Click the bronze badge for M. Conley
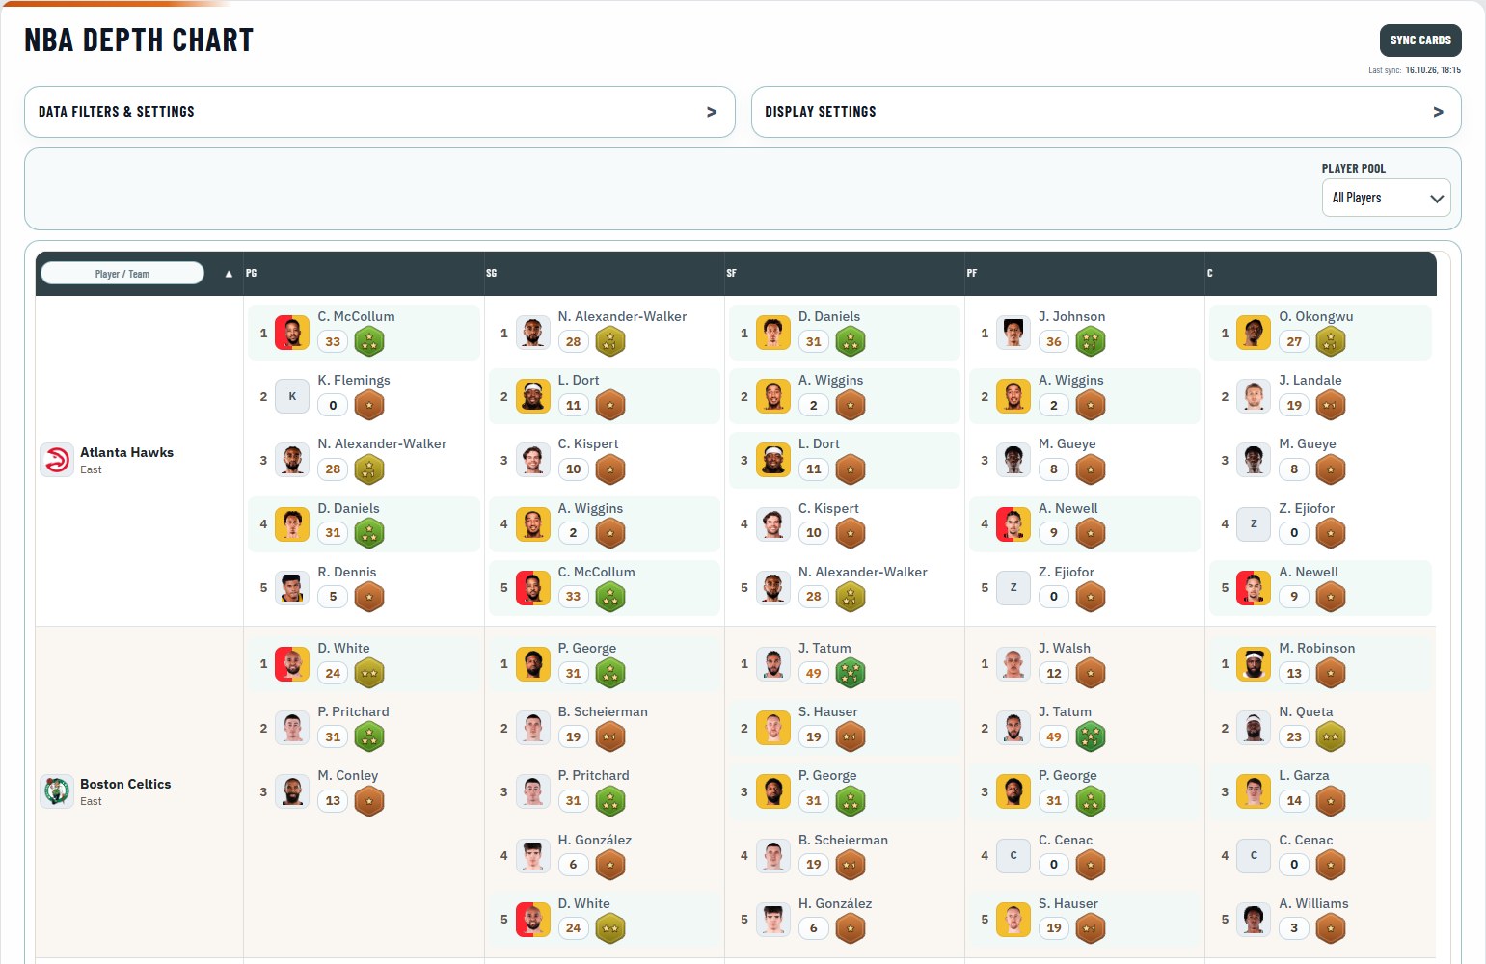 click(369, 800)
